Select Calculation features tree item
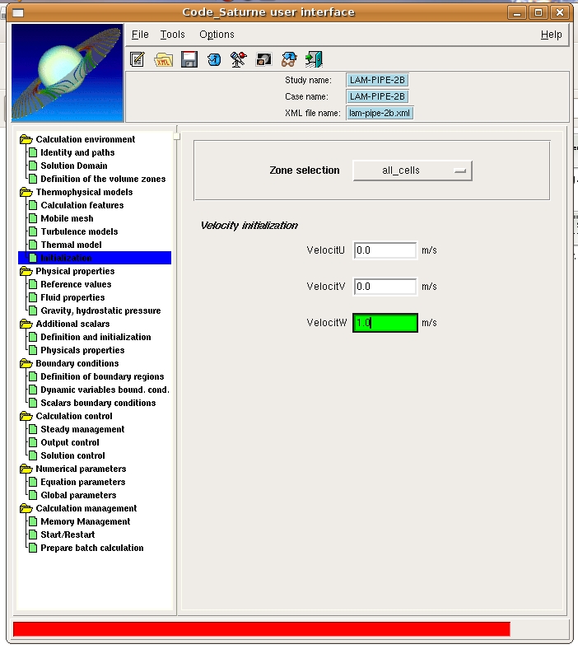Screen dimensions: 578x649 click(82, 205)
